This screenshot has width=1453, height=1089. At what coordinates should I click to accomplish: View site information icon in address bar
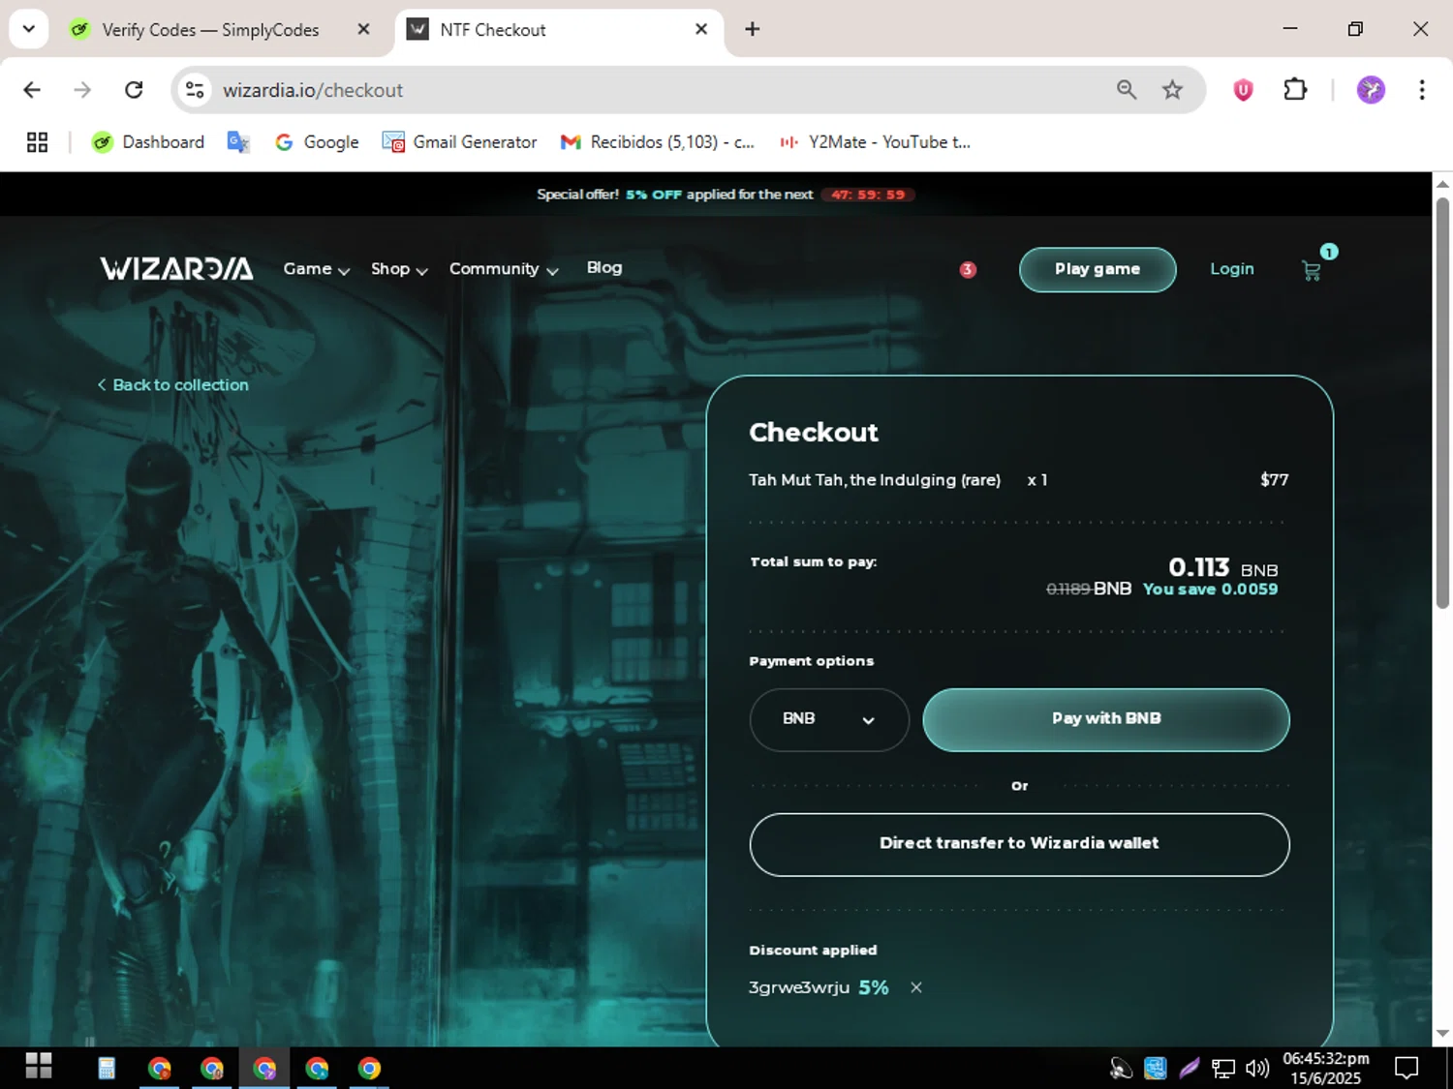[x=195, y=90]
